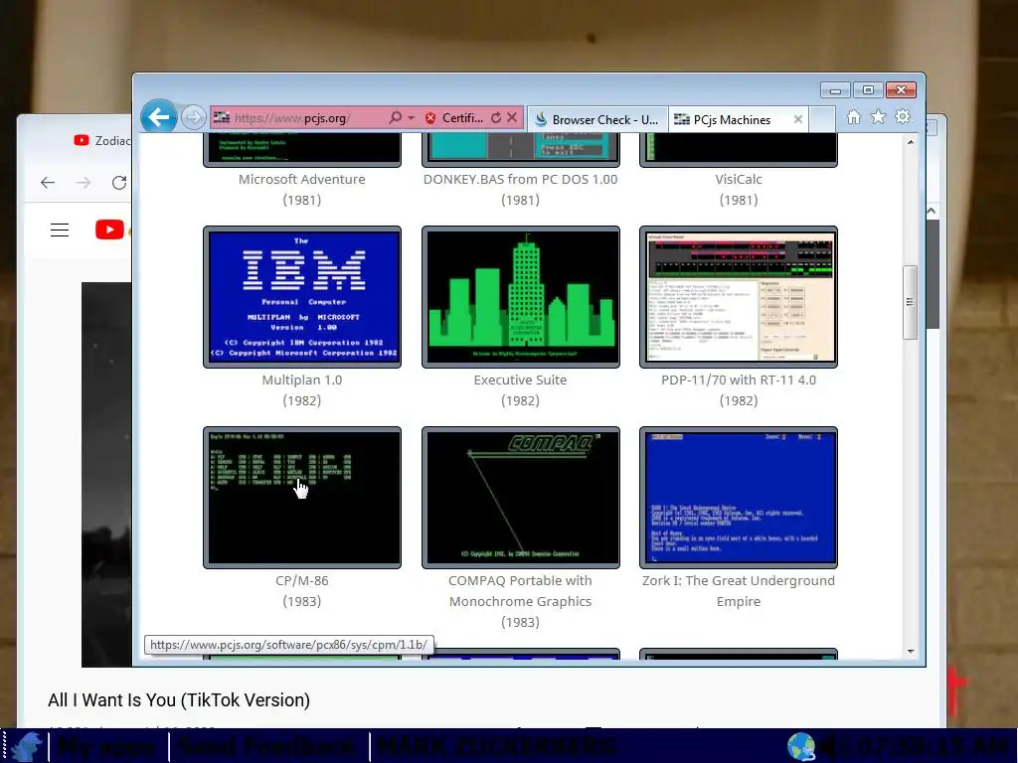Open a new blank tab
Image resolution: width=1018 pixels, height=763 pixels.
point(822,119)
